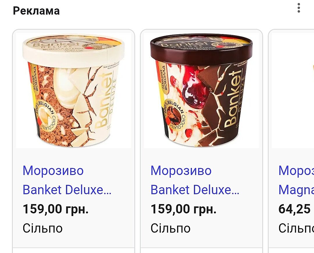The height and width of the screenshot is (253, 314).
Task: Click the Реклама heading label
Action: [36, 11]
